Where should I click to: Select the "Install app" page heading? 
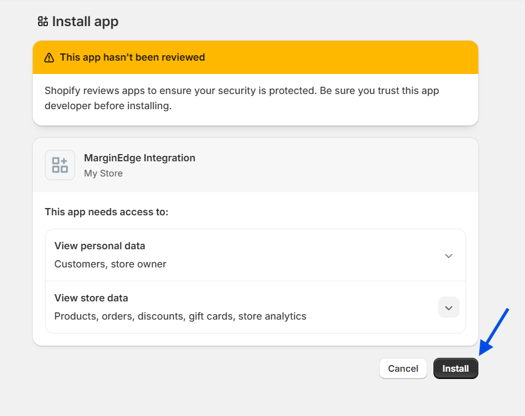pyautogui.click(x=85, y=22)
